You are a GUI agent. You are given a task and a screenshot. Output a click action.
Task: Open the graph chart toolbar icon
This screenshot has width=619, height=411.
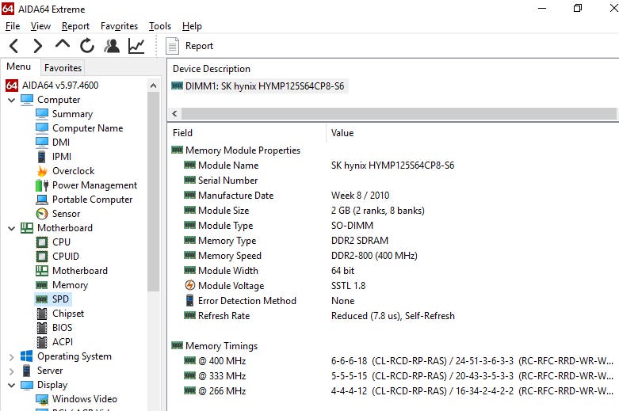click(136, 46)
